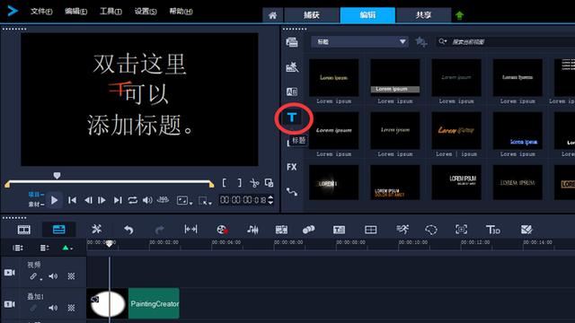575x323 pixels.
Task: Select the Title (T) library icon
Action: [292, 118]
